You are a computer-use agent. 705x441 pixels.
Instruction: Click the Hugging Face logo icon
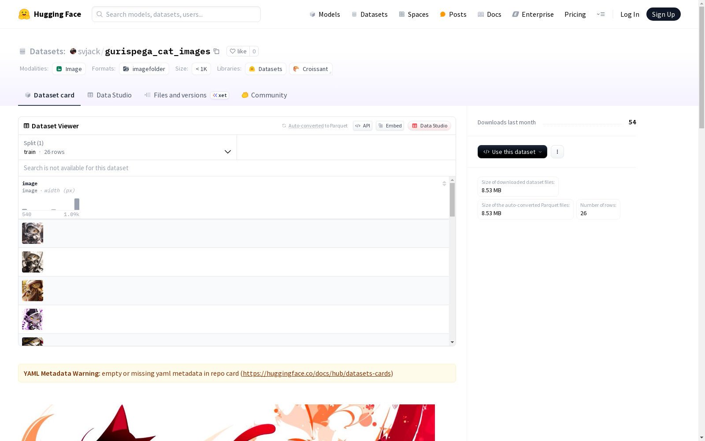tap(24, 14)
